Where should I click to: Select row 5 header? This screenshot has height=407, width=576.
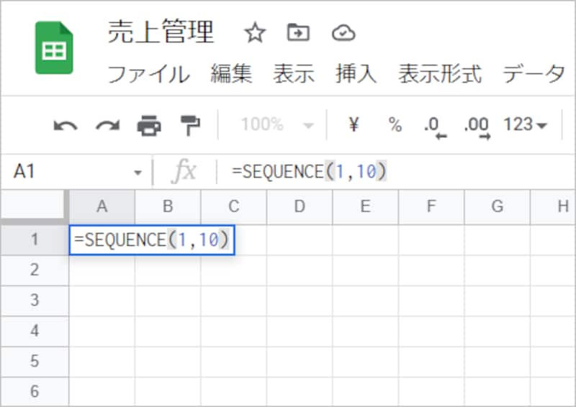pyautogui.click(x=35, y=362)
